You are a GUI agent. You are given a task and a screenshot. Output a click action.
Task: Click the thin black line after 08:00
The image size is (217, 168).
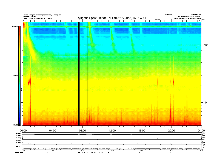pyautogui.click(x=87, y=74)
